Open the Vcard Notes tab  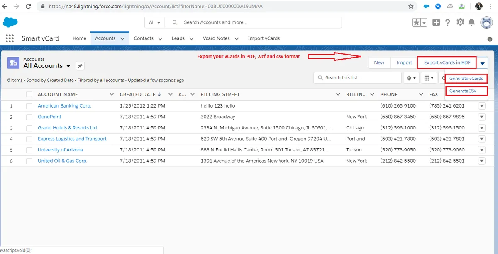216,38
